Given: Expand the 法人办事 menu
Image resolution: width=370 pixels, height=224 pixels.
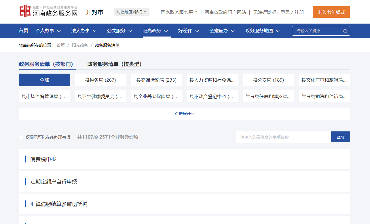Looking at the screenshot, I should tap(84, 31).
